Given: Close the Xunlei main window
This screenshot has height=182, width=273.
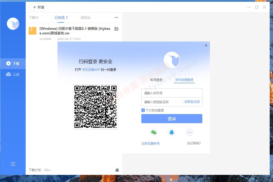Looking at the screenshot, I should [x=264, y=7].
